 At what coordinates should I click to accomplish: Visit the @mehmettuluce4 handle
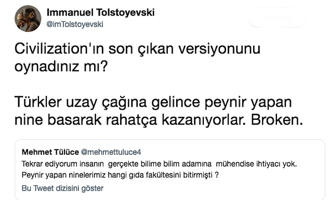[111, 152]
